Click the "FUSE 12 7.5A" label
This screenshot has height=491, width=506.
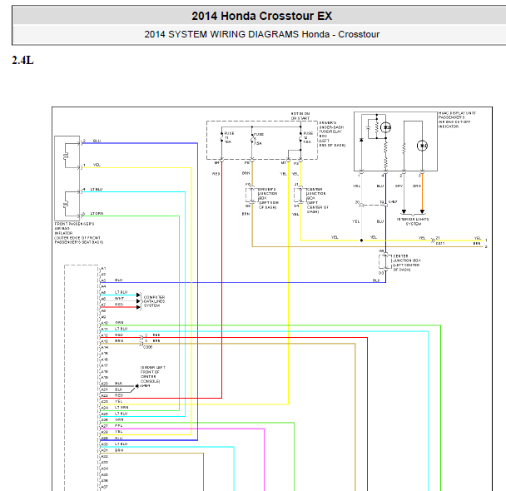308,137
